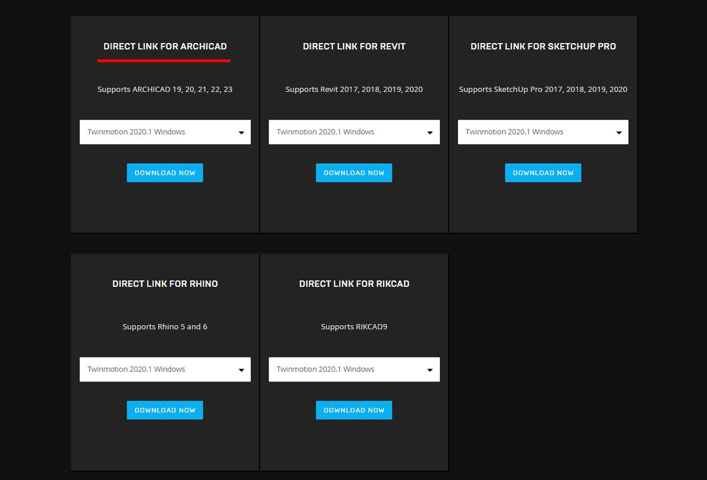Open the RIKCAD version select box
Image resolution: width=707 pixels, height=480 pixels.
tap(354, 369)
